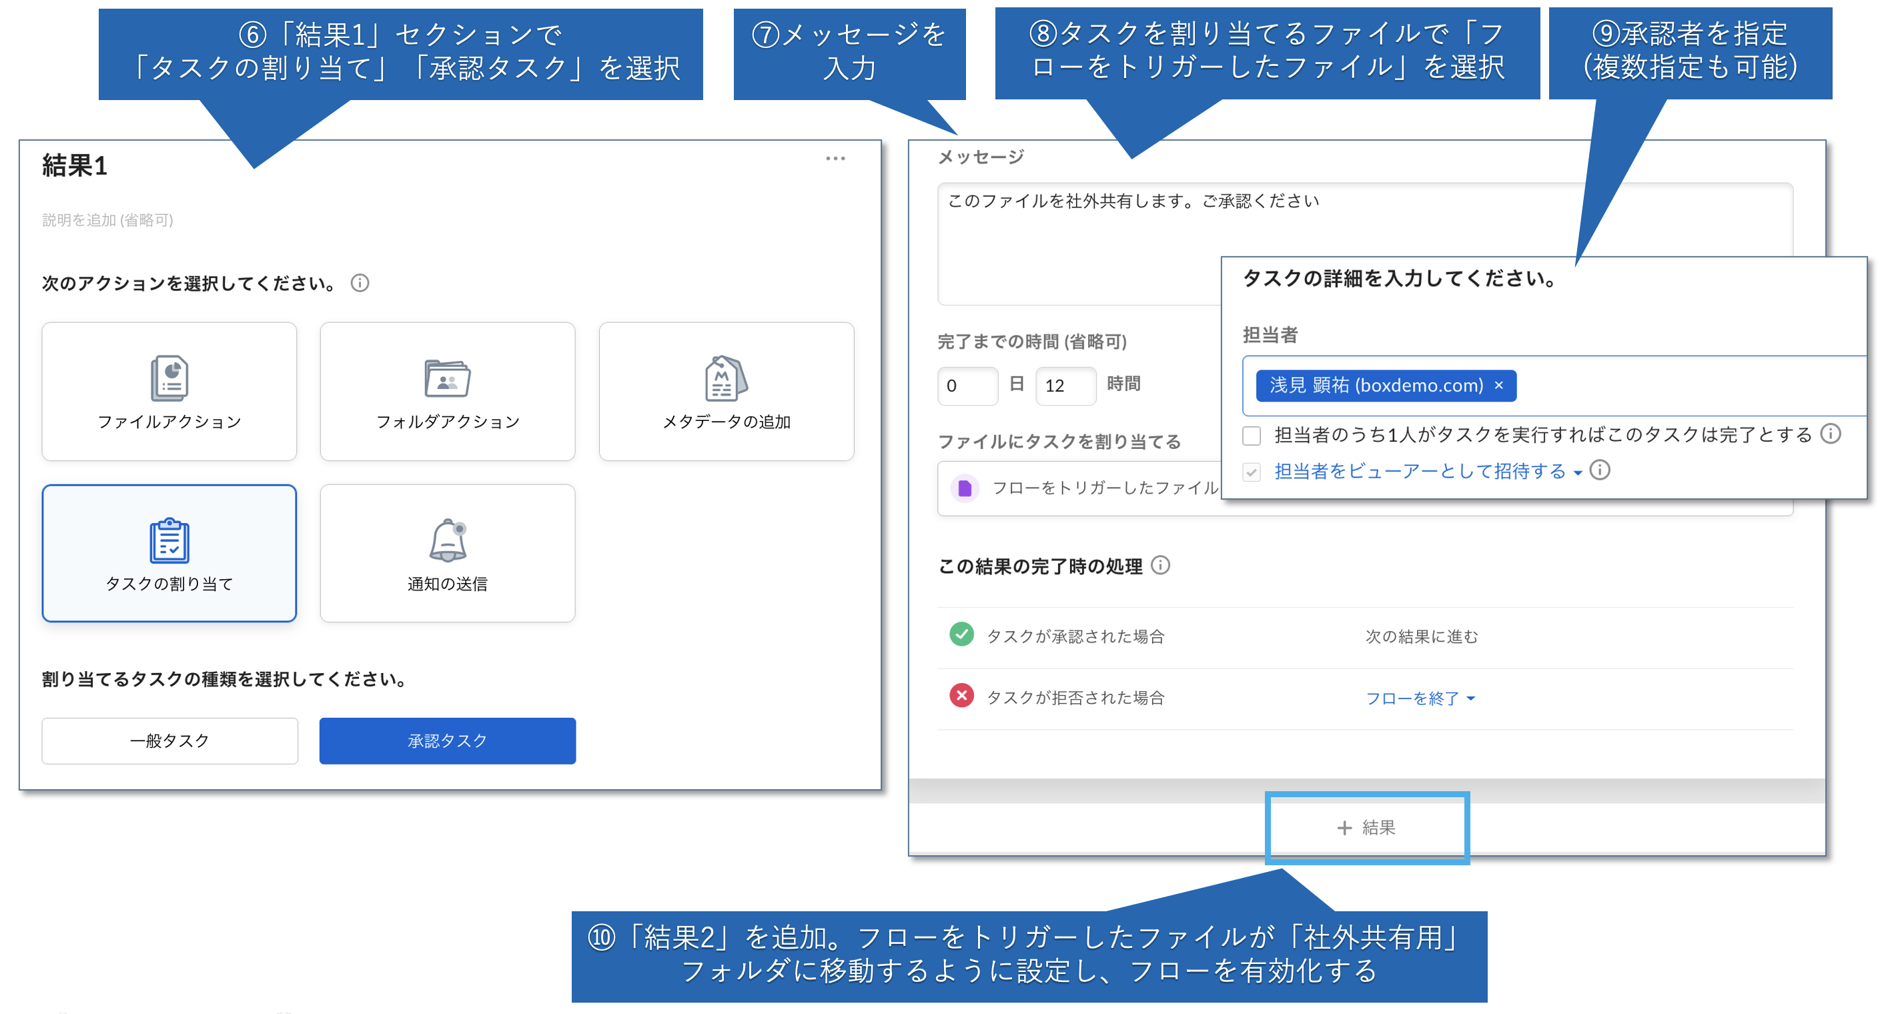Click the メッセージ text area
Screen dimensions: 1888x1014
coord(1365,244)
